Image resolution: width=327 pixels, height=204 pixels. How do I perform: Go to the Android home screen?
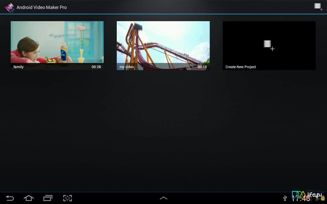click(x=29, y=198)
